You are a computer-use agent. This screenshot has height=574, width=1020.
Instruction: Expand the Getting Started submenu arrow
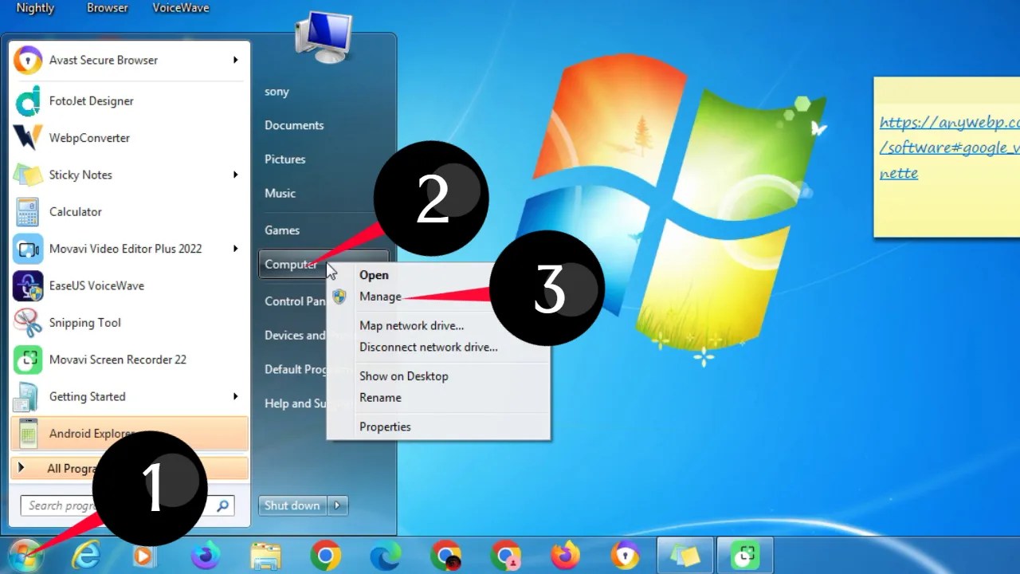tap(235, 396)
